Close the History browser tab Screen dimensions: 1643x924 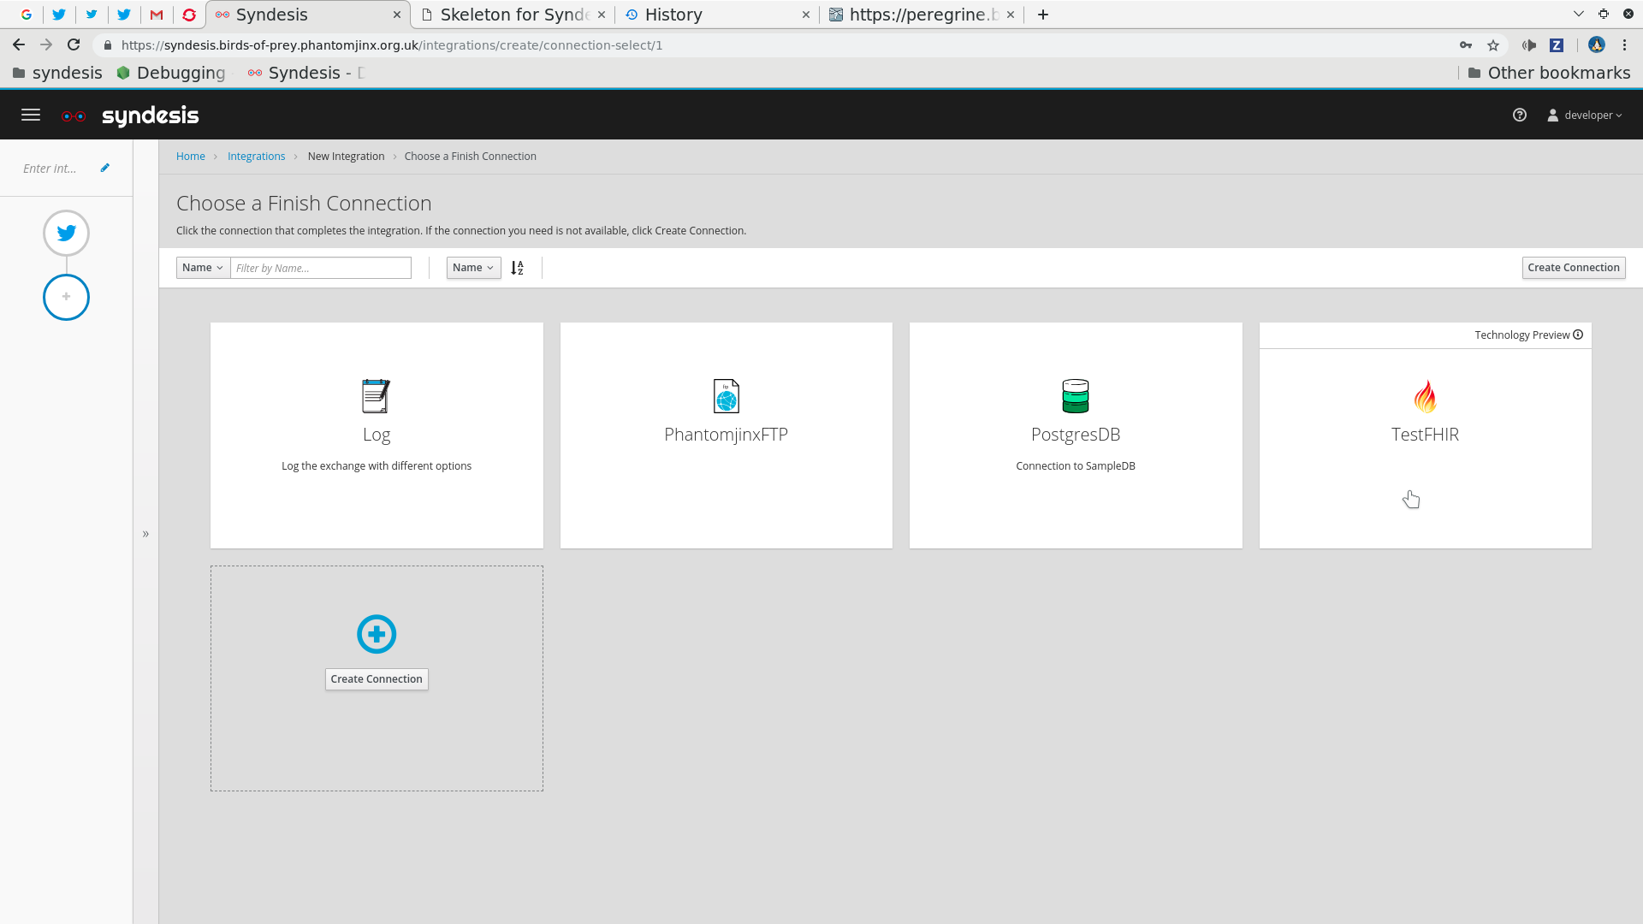(x=806, y=15)
